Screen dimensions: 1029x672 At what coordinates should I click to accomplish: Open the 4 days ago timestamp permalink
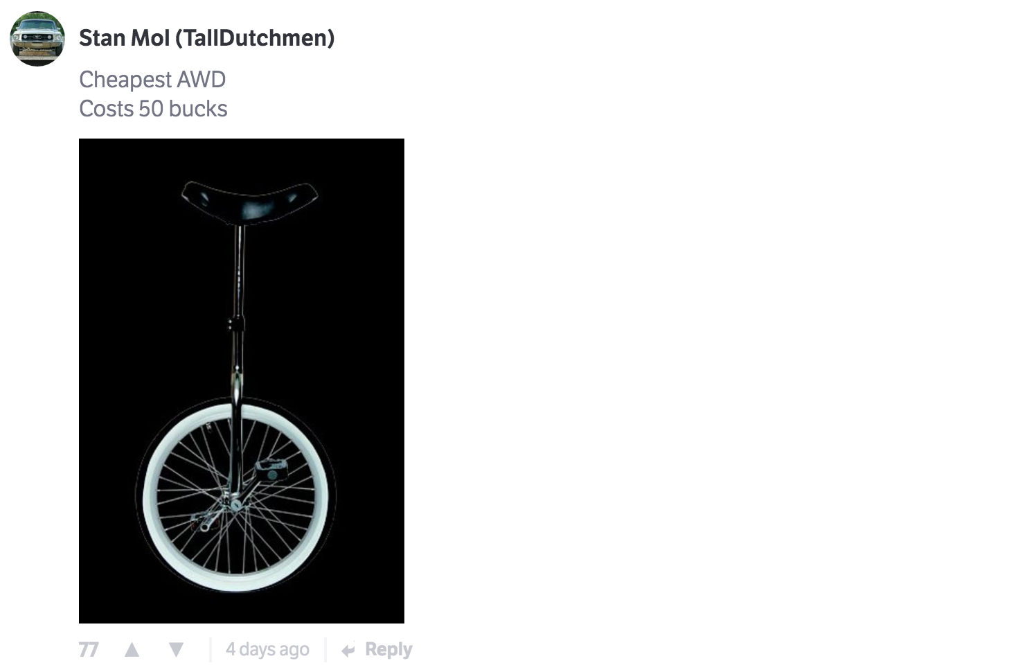267,650
